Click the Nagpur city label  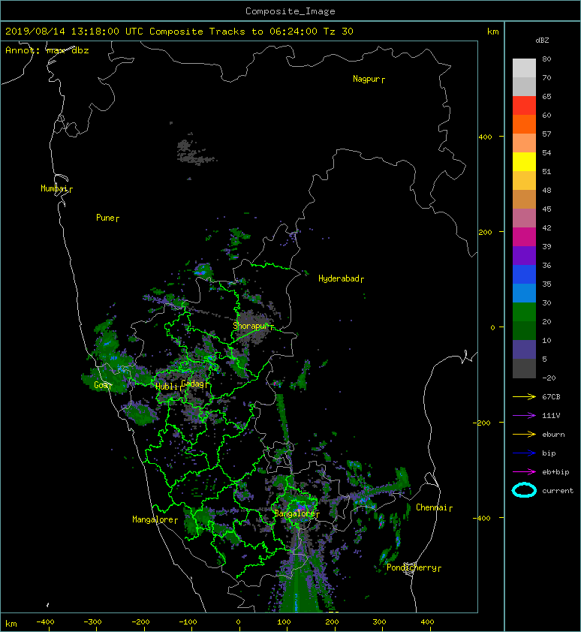pyautogui.click(x=366, y=79)
